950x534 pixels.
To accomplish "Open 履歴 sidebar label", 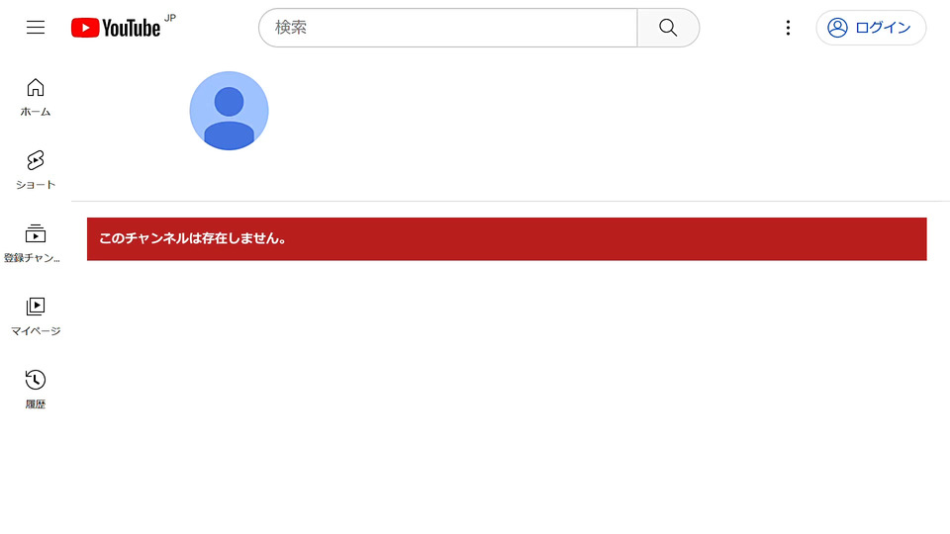I will pyautogui.click(x=36, y=404).
